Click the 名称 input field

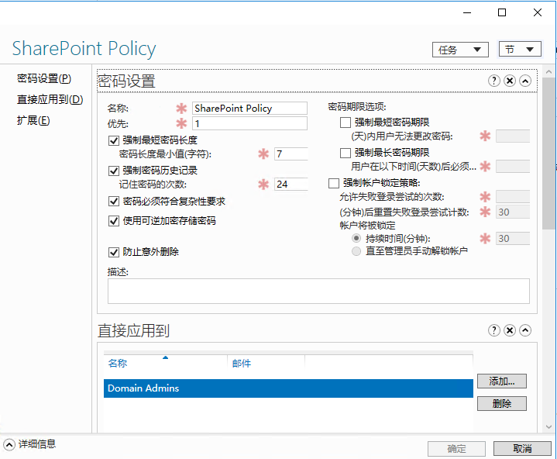point(249,108)
